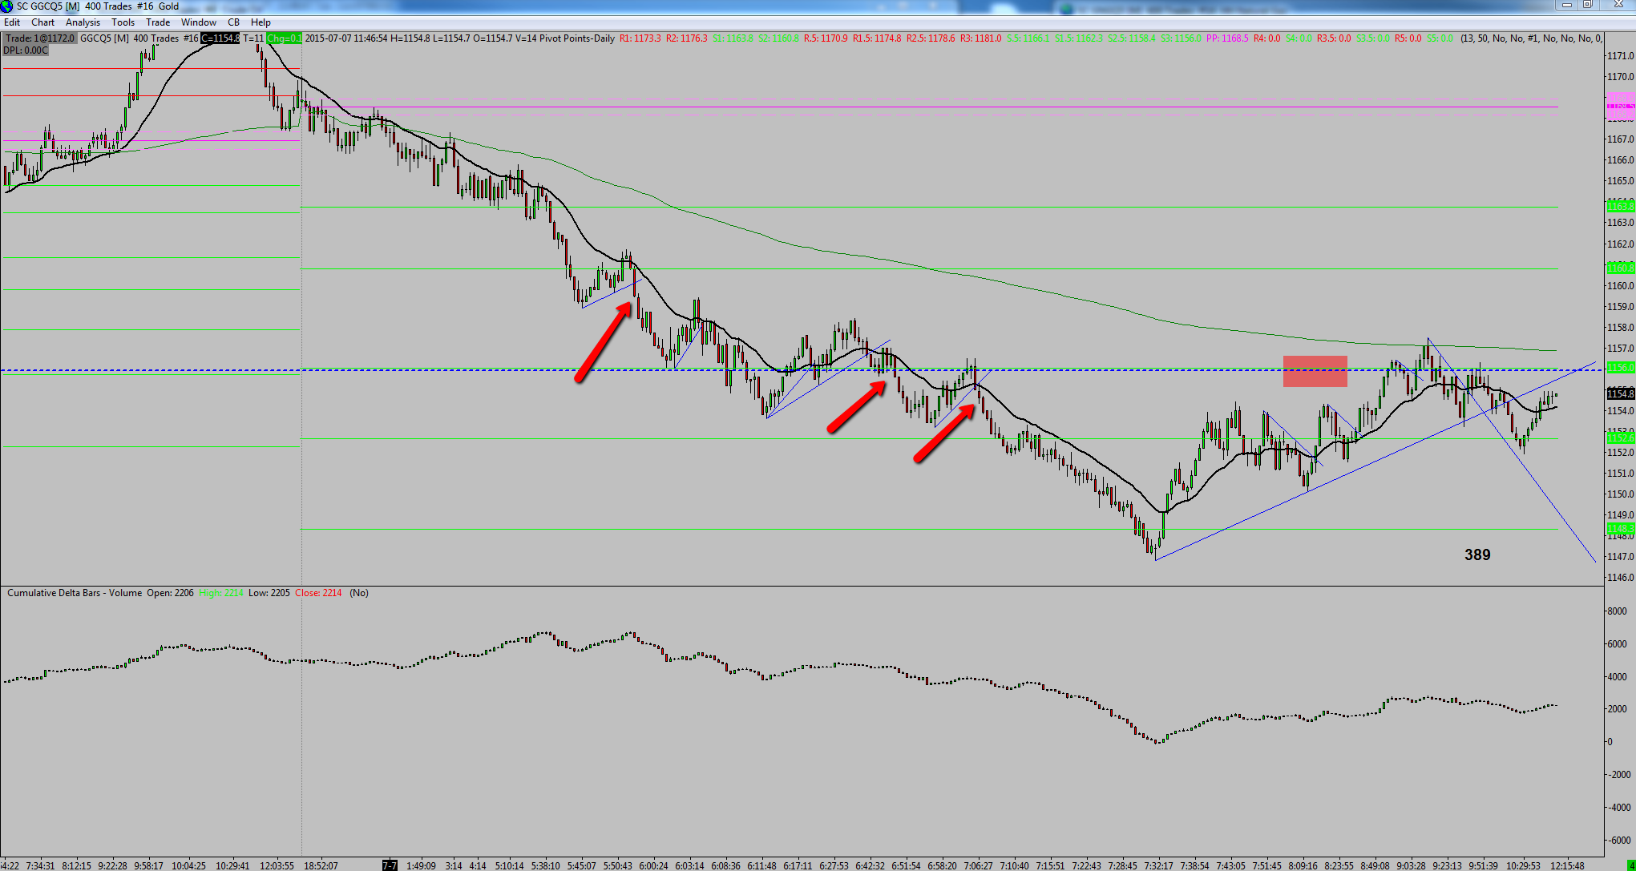The width and height of the screenshot is (1636, 871).
Task: Open the Edit menu
Action: (12, 22)
